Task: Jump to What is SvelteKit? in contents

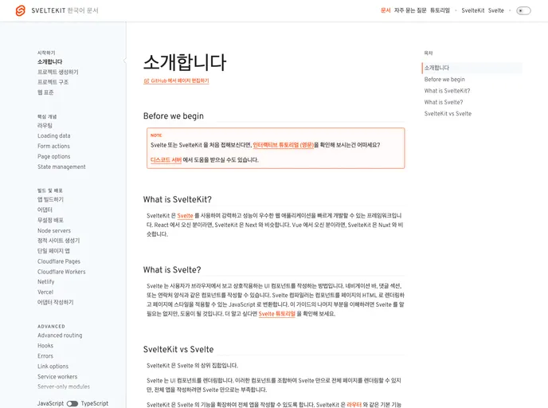Action: click(447, 91)
